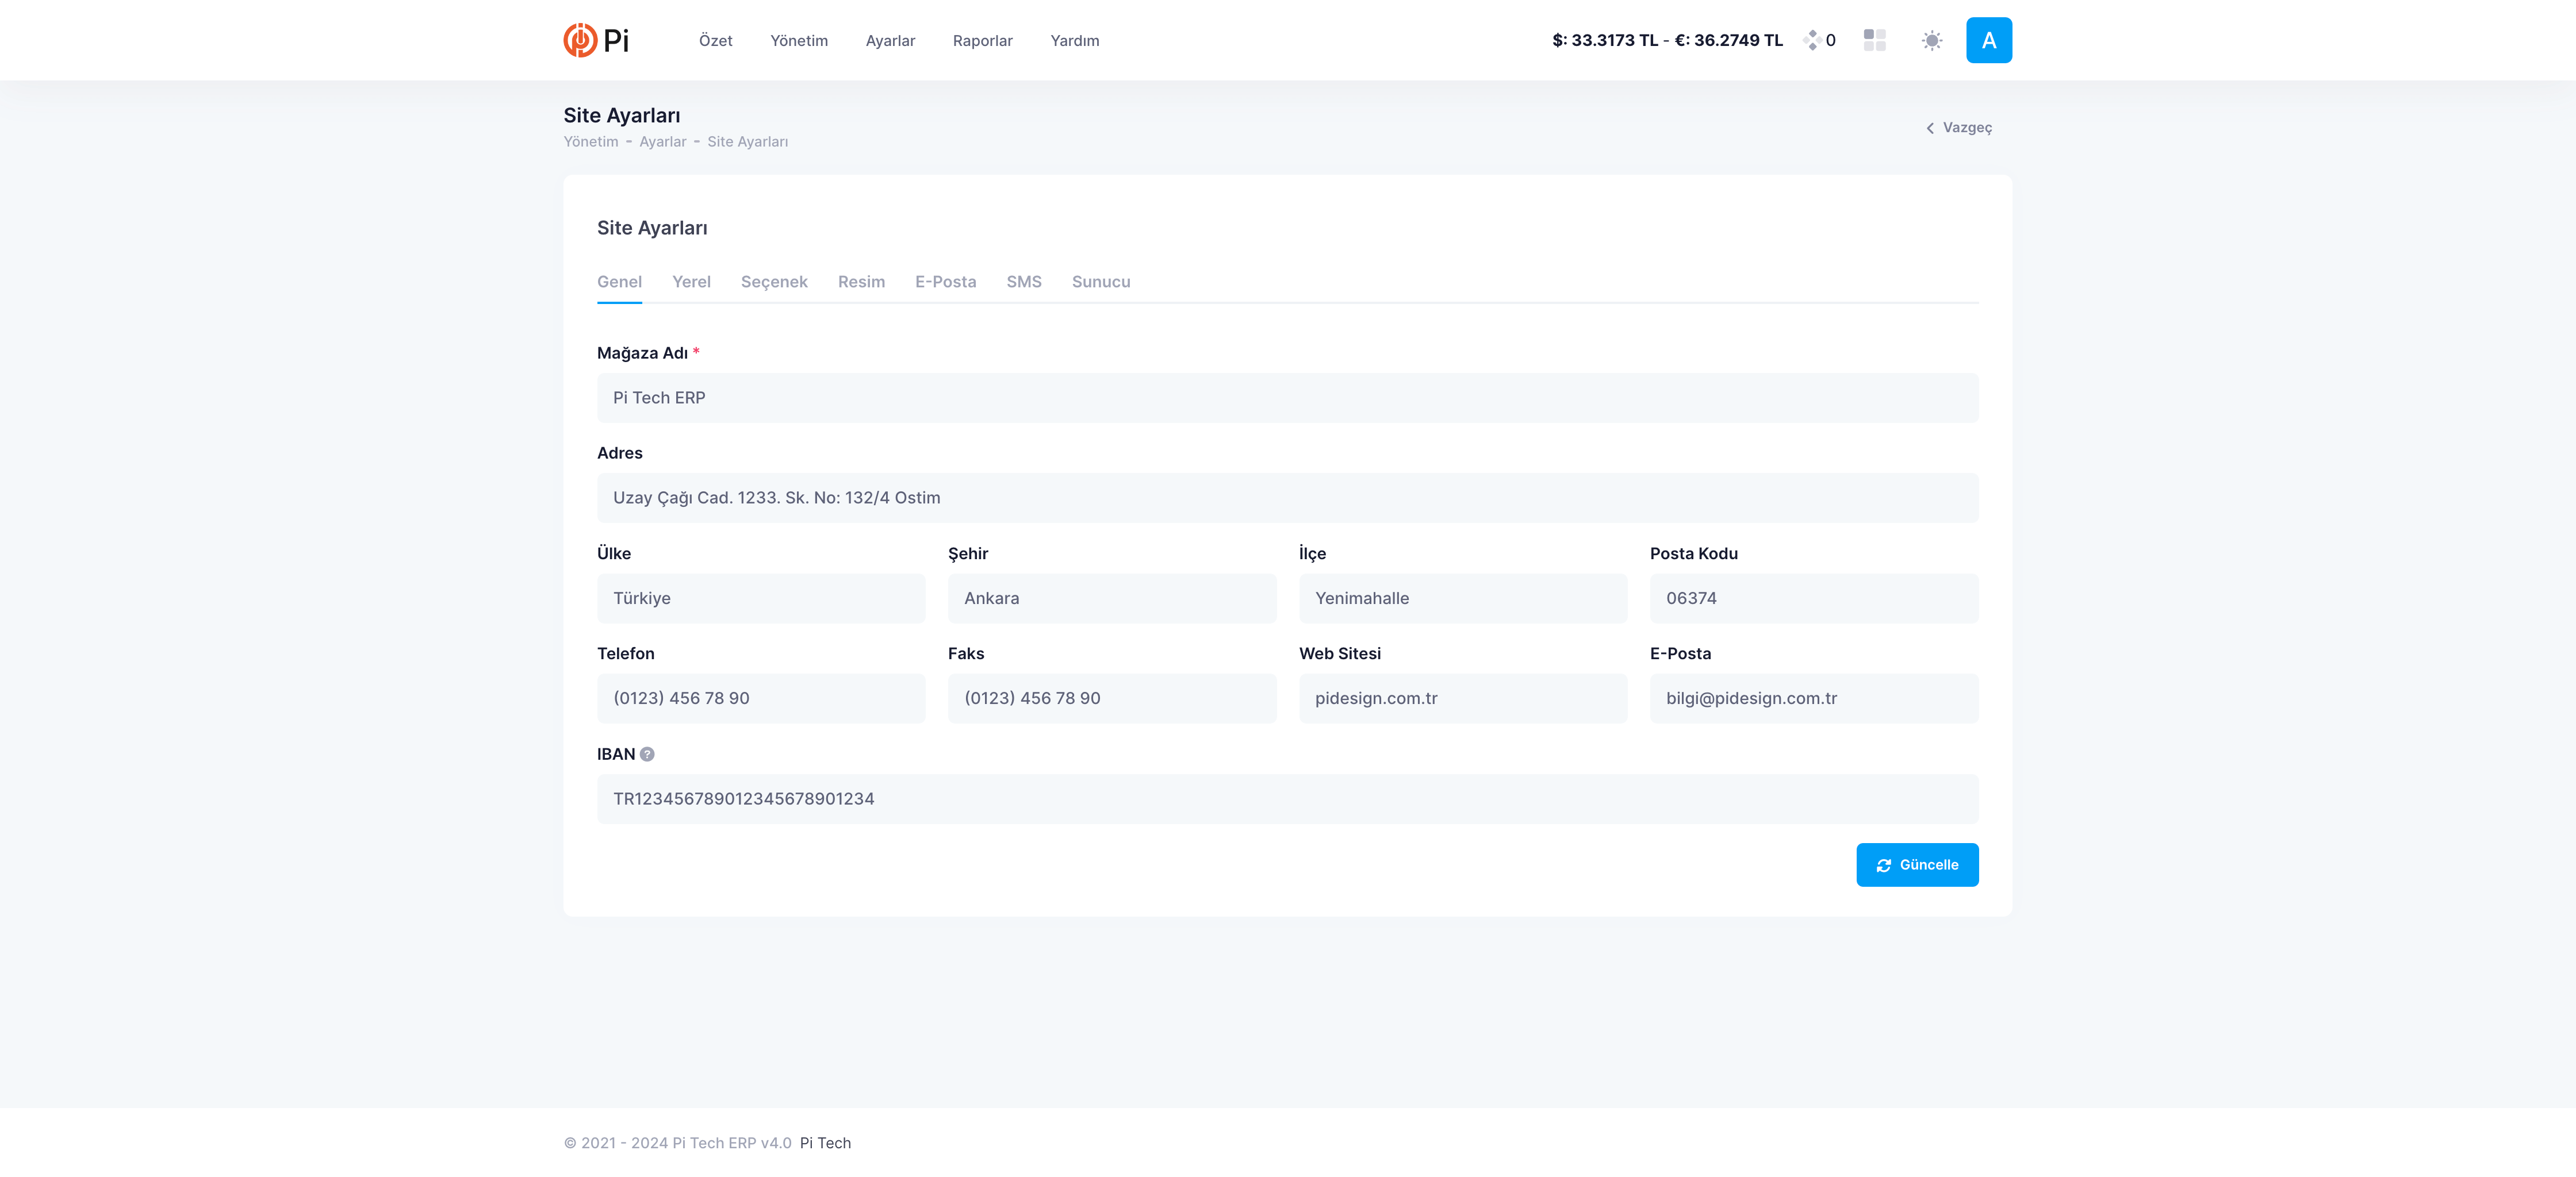Switch to the E-Posta tab
The width and height of the screenshot is (2576, 1177).
[x=945, y=282]
